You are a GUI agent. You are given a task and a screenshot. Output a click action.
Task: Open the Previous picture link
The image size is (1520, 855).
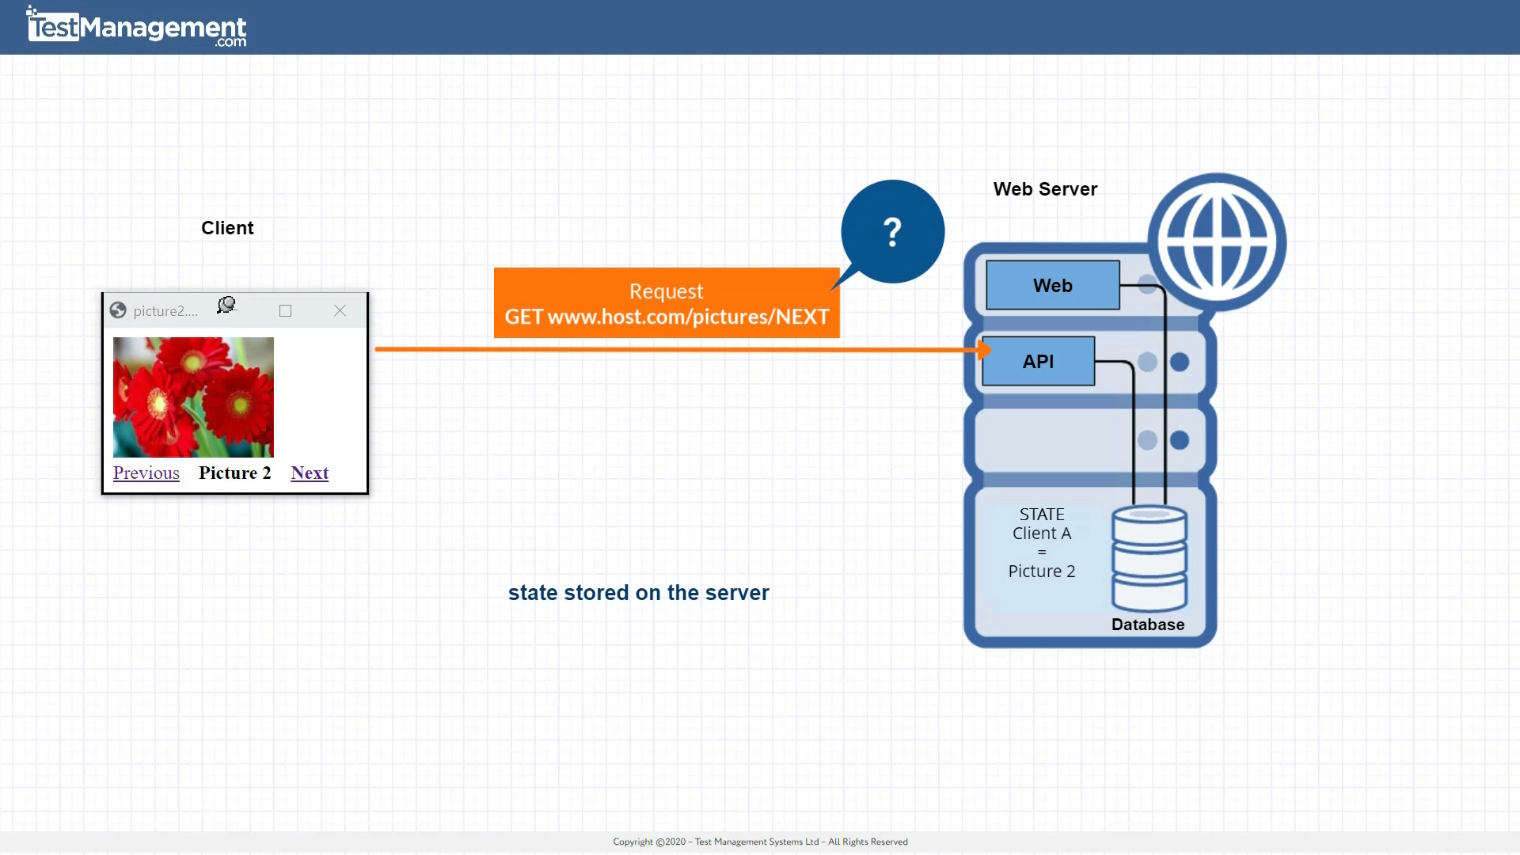tap(146, 473)
